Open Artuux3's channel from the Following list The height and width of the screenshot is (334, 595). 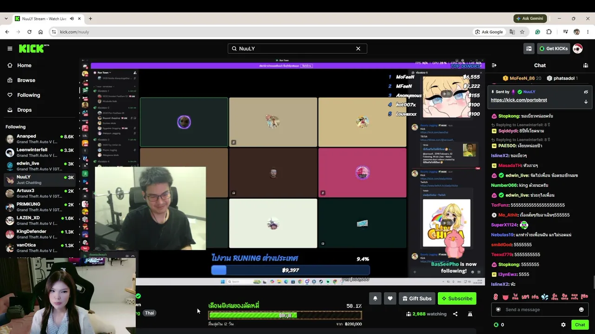(x=40, y=193)
